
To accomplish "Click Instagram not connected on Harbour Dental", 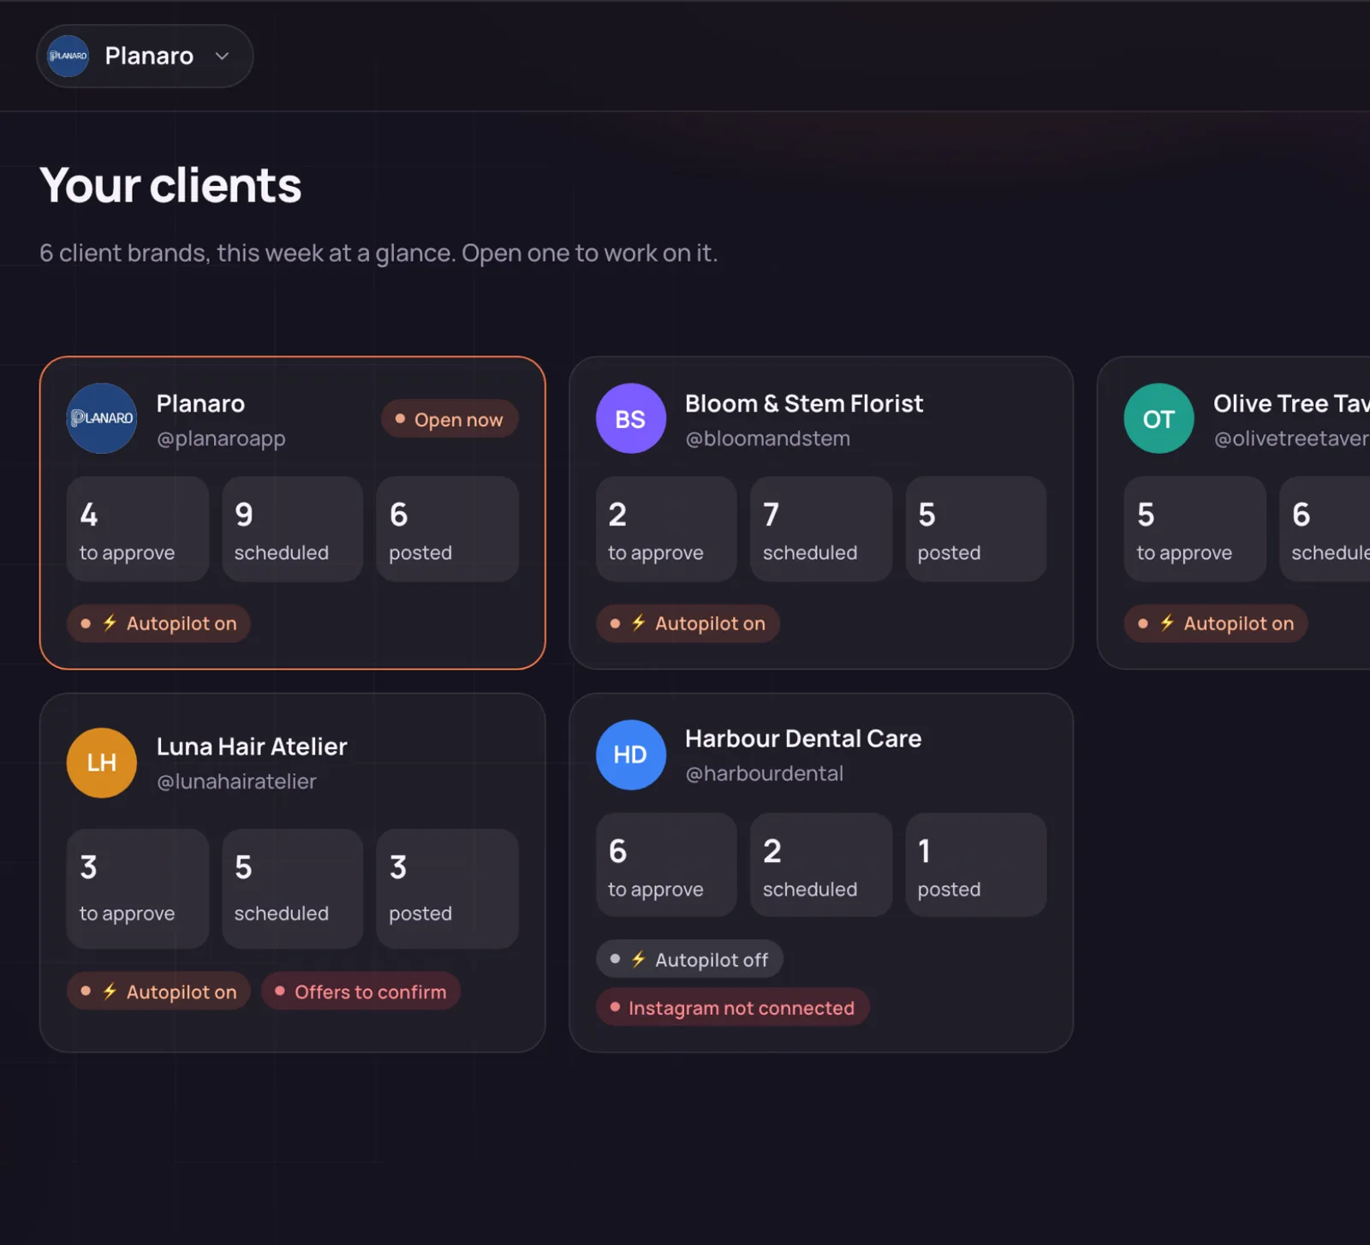I will click(x=733, y=1008).
